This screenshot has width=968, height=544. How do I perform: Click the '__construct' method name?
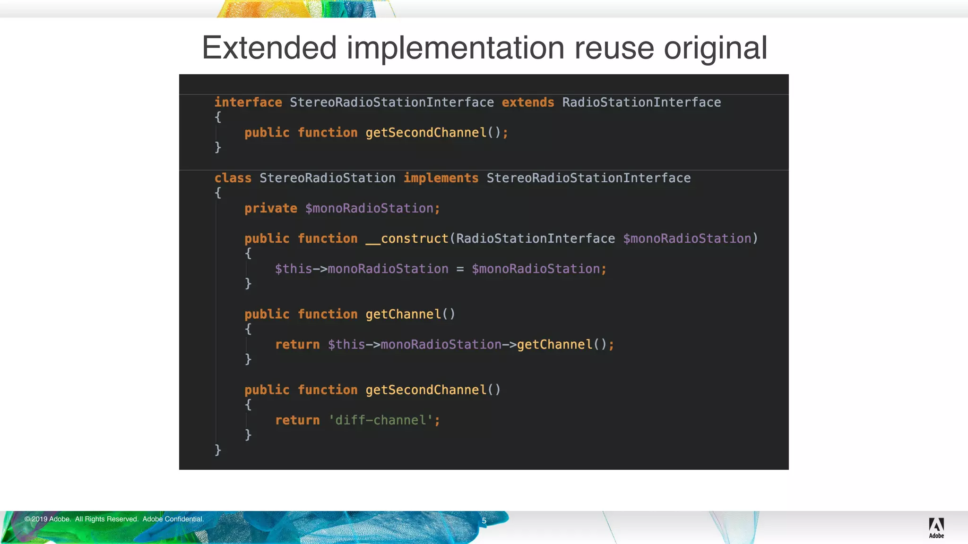click(406, 238)
